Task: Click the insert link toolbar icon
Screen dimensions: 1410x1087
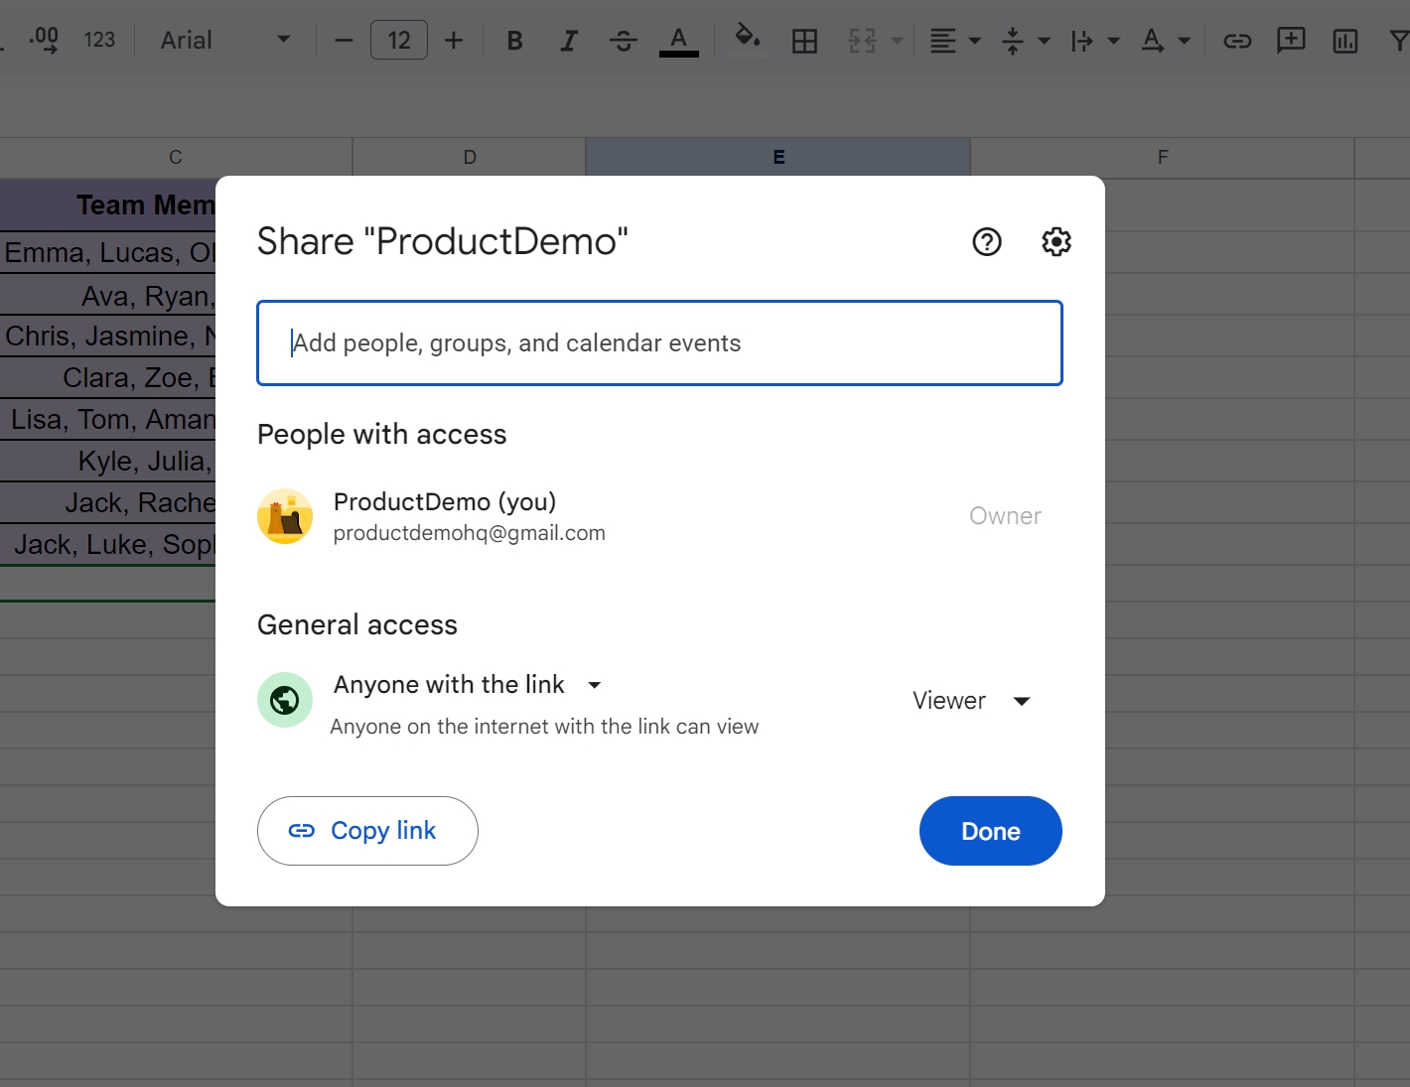Action: pos(1236,41)
